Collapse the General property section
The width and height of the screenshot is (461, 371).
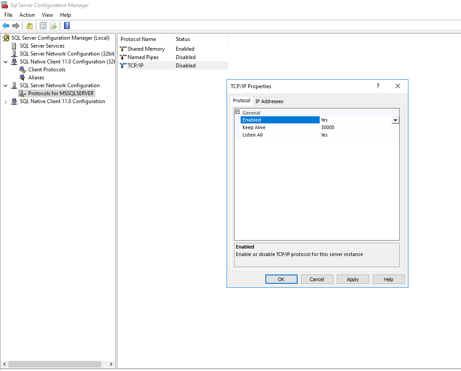[x=238, y=112]
